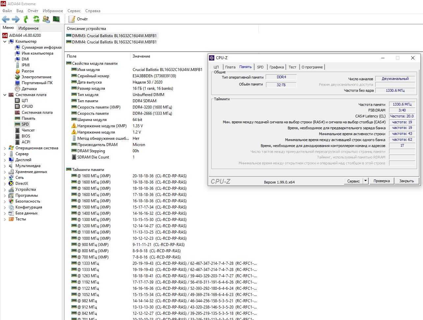Switch to the Меню sidebar tab
Viewport: 423px width, 320px height.
pyautogui.click(x=8, y=28)
